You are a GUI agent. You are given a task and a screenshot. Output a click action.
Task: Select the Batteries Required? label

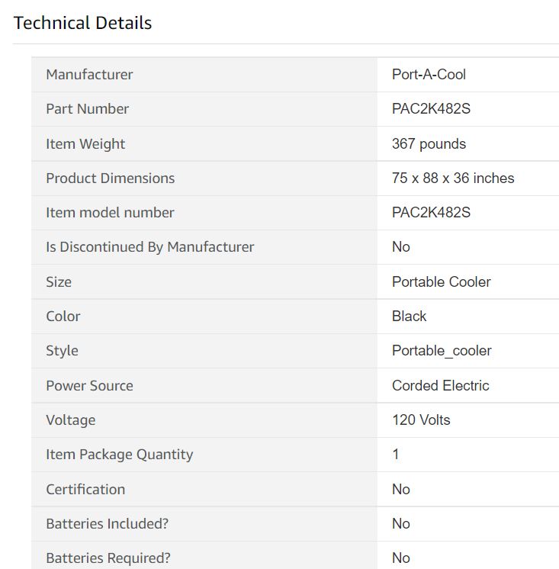point(108,558)
